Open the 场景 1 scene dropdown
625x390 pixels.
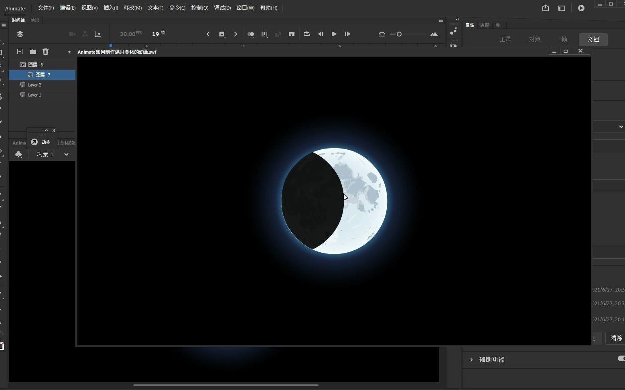click(x=67, y=154)
